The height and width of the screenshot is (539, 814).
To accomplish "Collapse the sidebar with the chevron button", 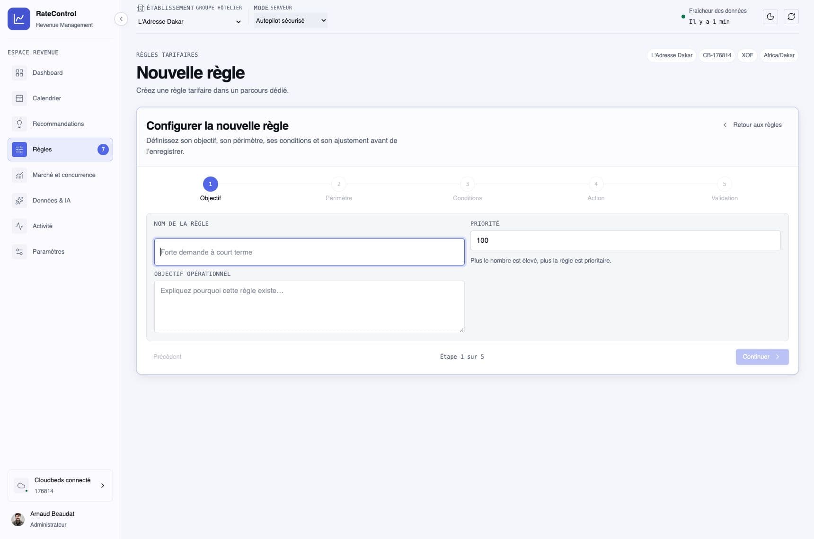I will click(121, 19).
